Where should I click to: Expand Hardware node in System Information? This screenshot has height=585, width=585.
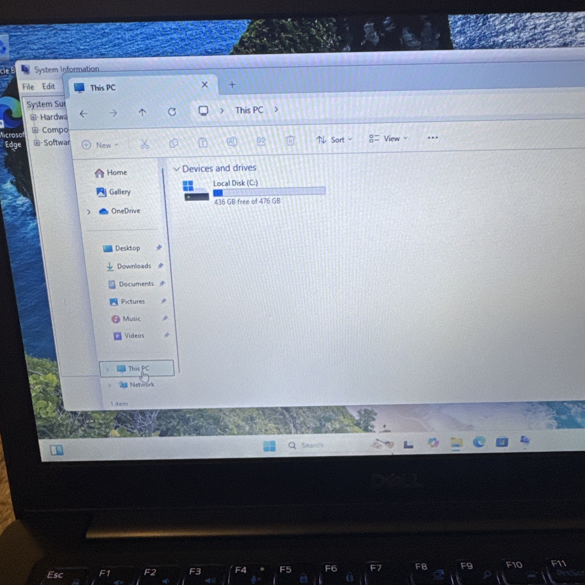(x=33, y=117)
